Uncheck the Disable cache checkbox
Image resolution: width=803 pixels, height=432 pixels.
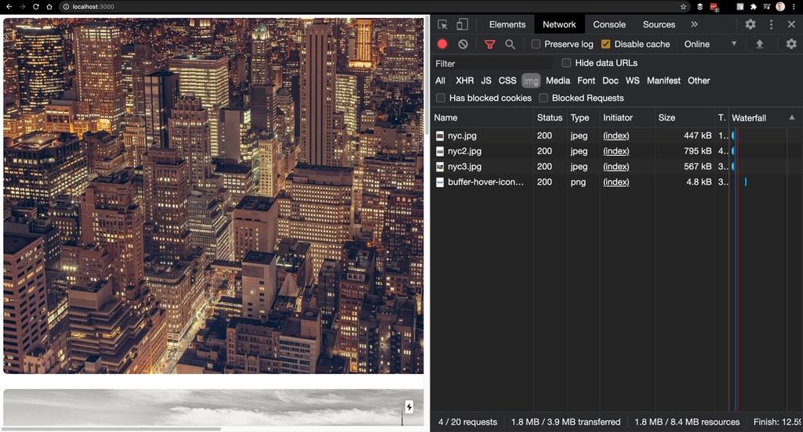(x=605, y=45)
